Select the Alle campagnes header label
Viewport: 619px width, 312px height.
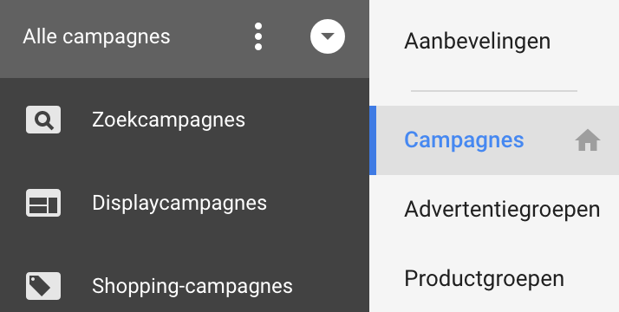tap(96, 36)
